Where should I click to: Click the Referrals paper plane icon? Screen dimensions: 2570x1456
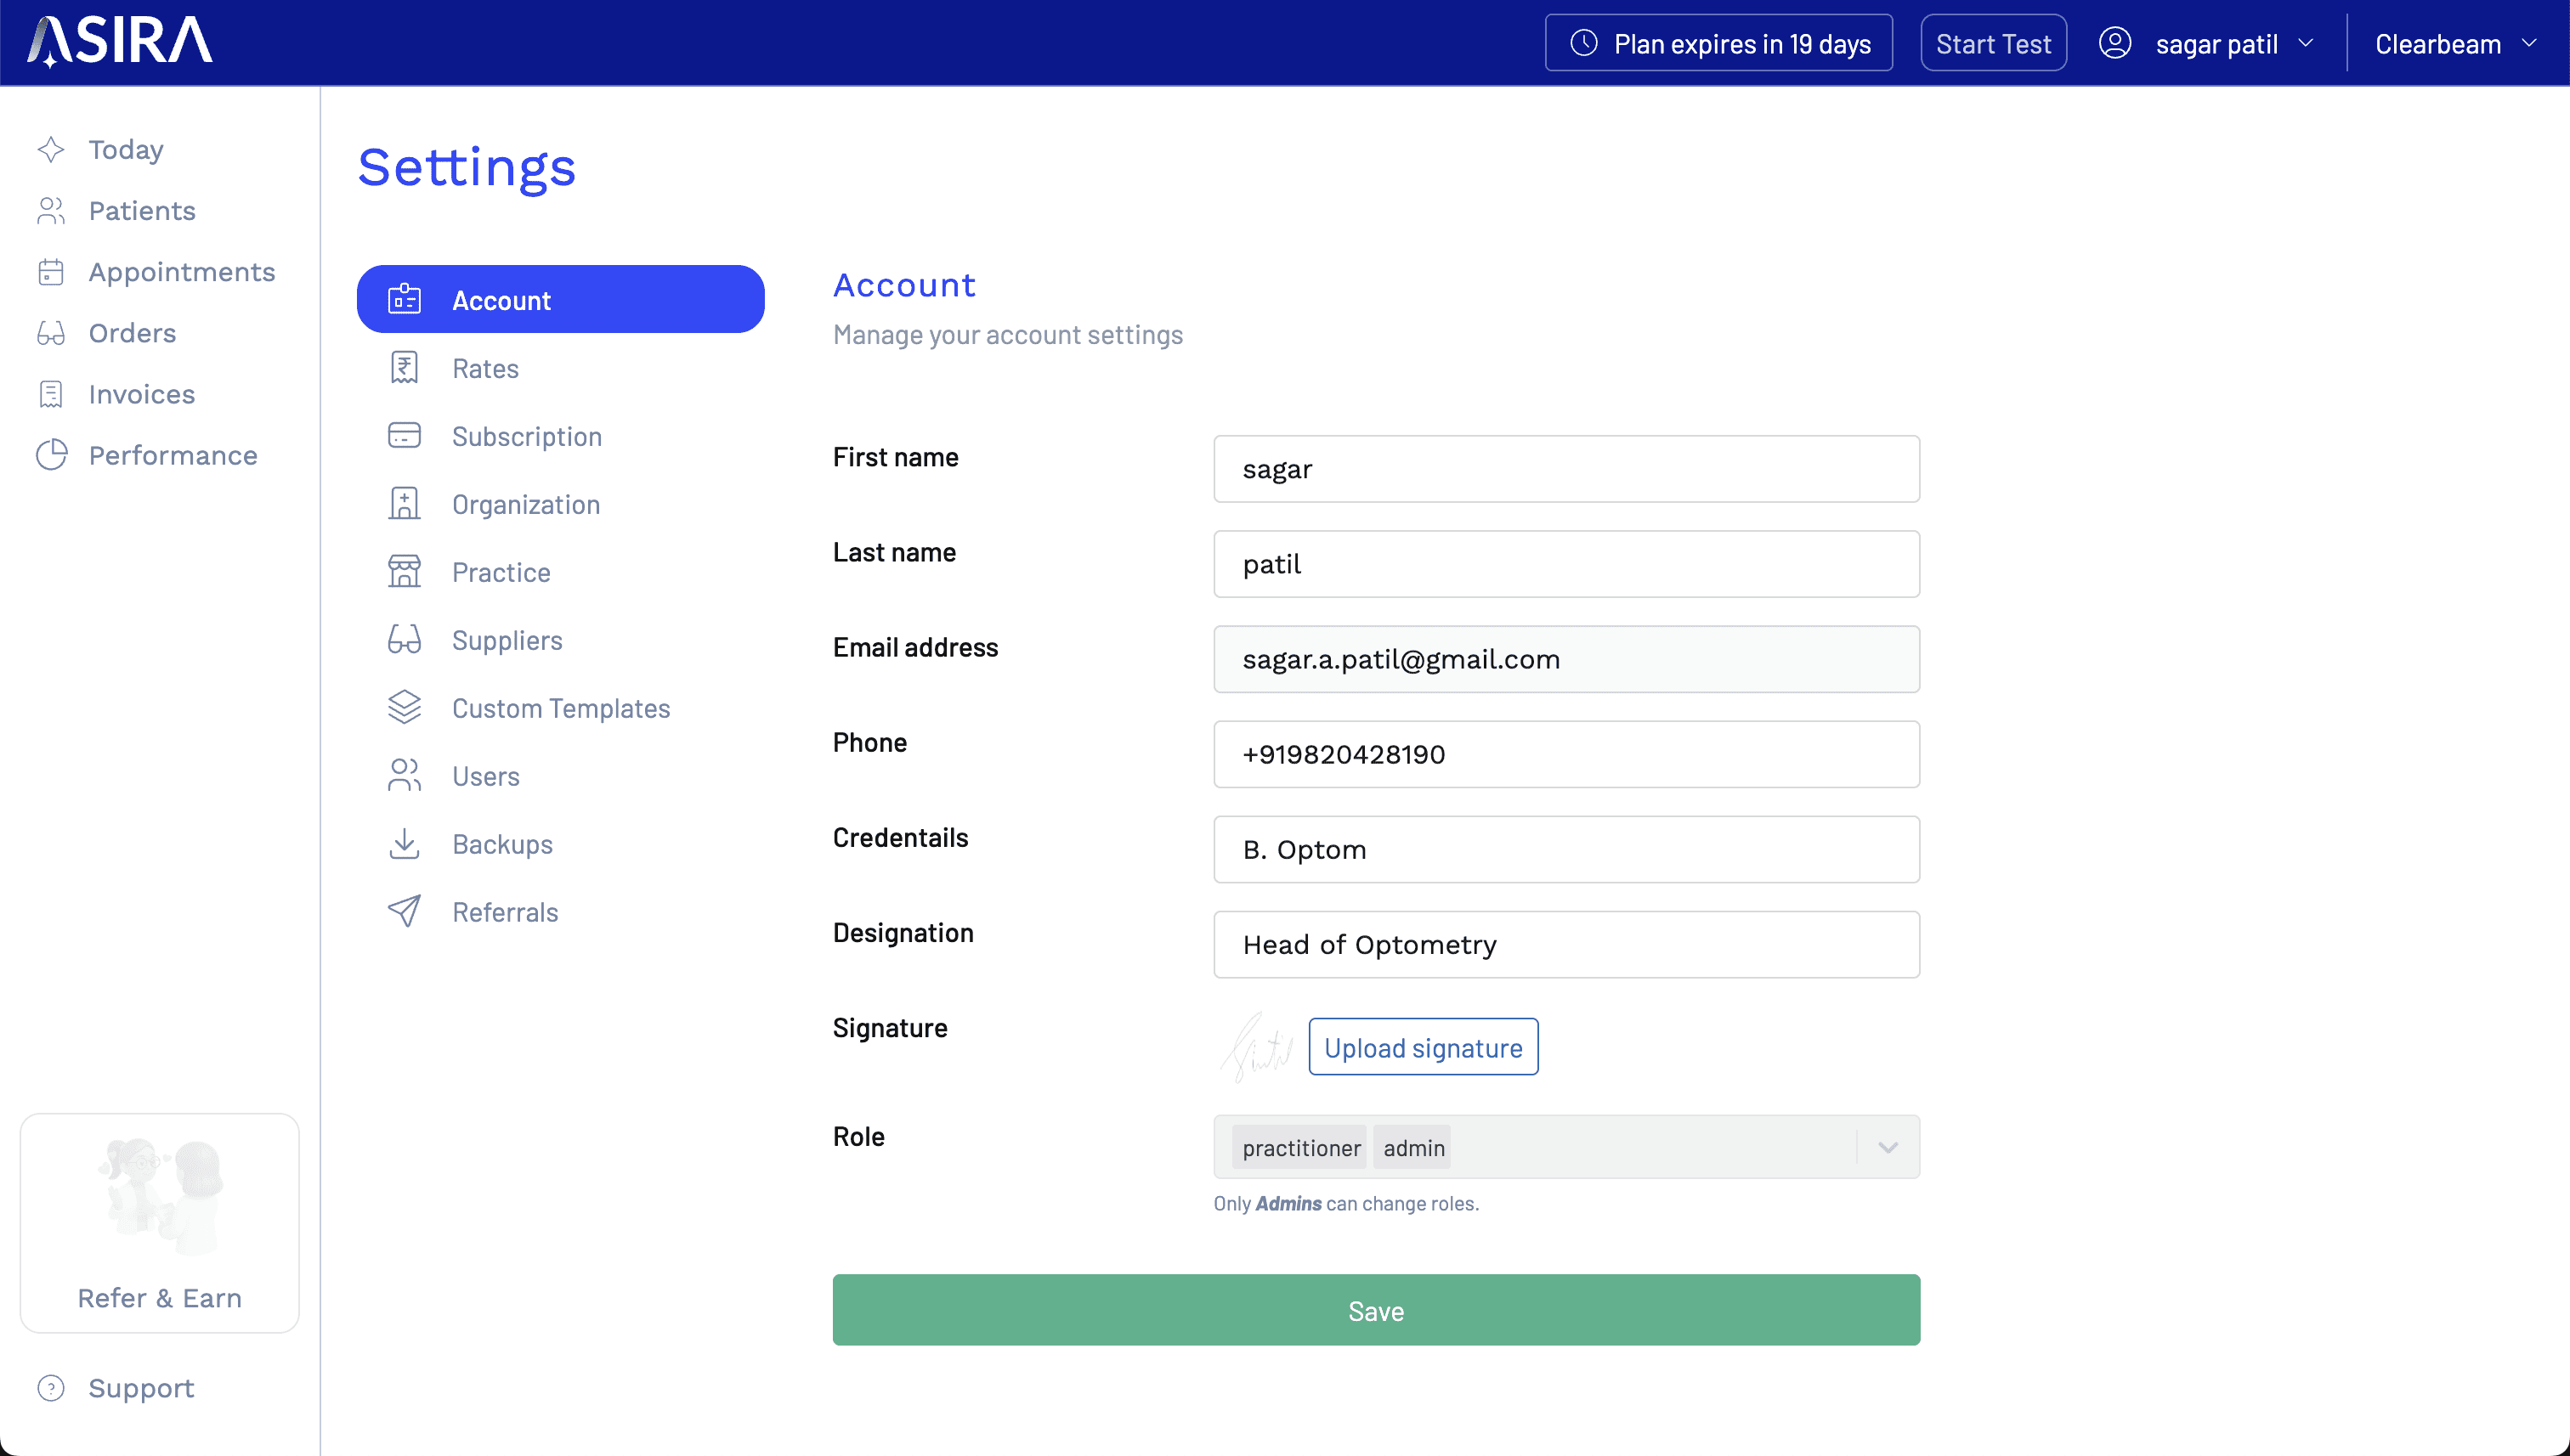point(405,911)
